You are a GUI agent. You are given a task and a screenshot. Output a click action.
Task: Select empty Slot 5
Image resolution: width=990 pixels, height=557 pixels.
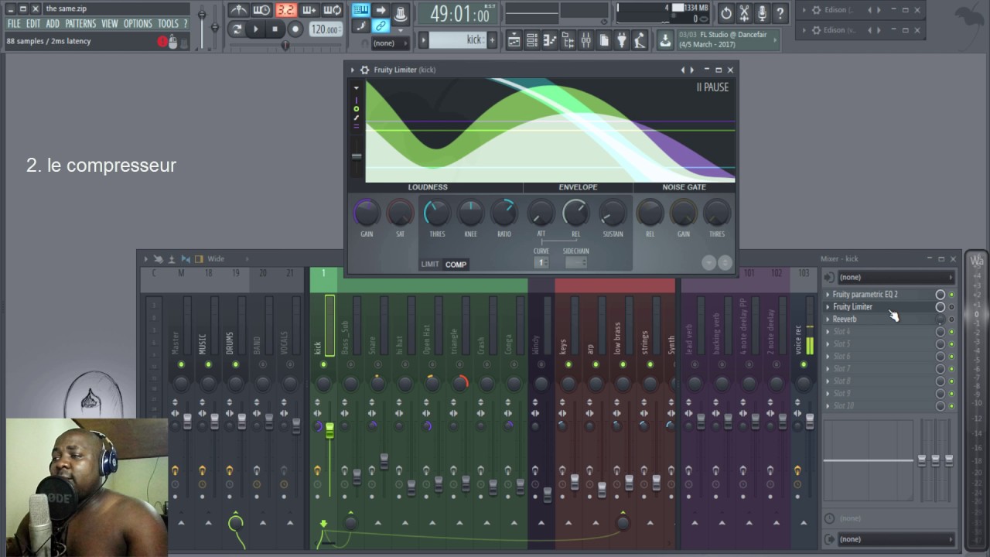(x=882, y=344)
